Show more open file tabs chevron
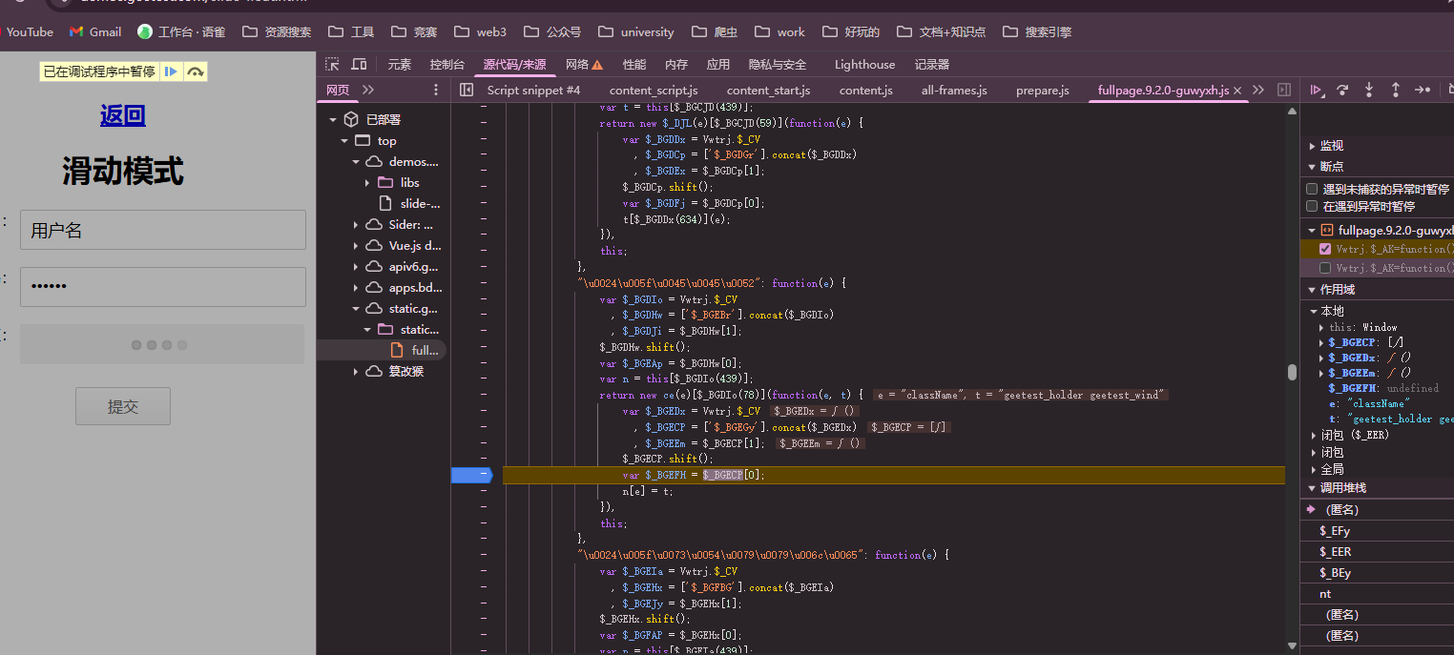 pyautogui.click(x=1258, y=90)
